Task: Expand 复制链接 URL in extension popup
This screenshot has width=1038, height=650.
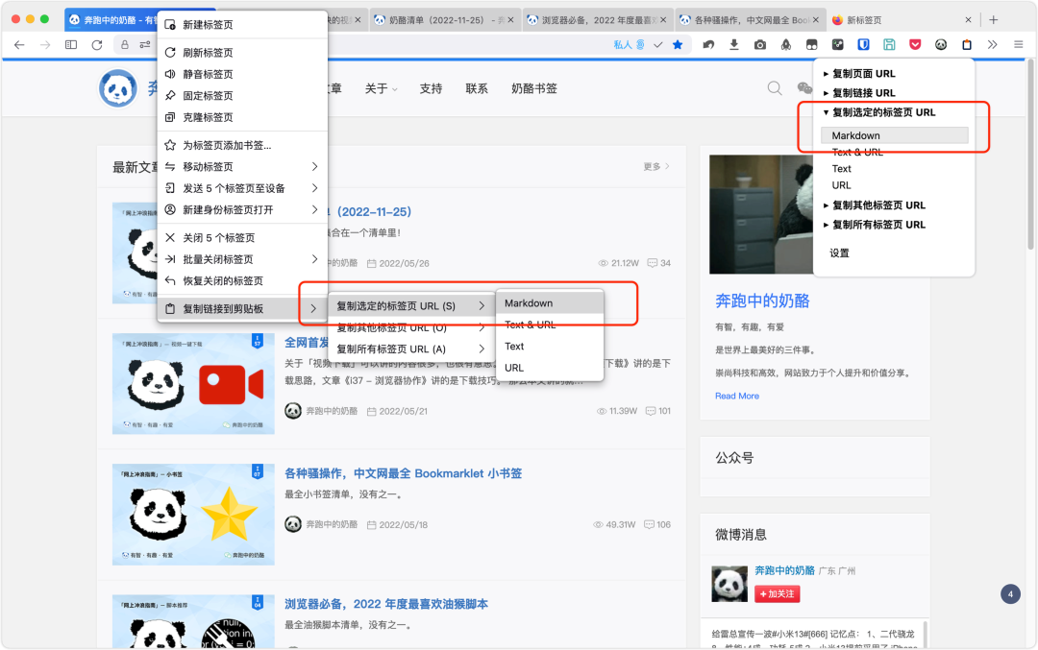Action: point(858,92)
